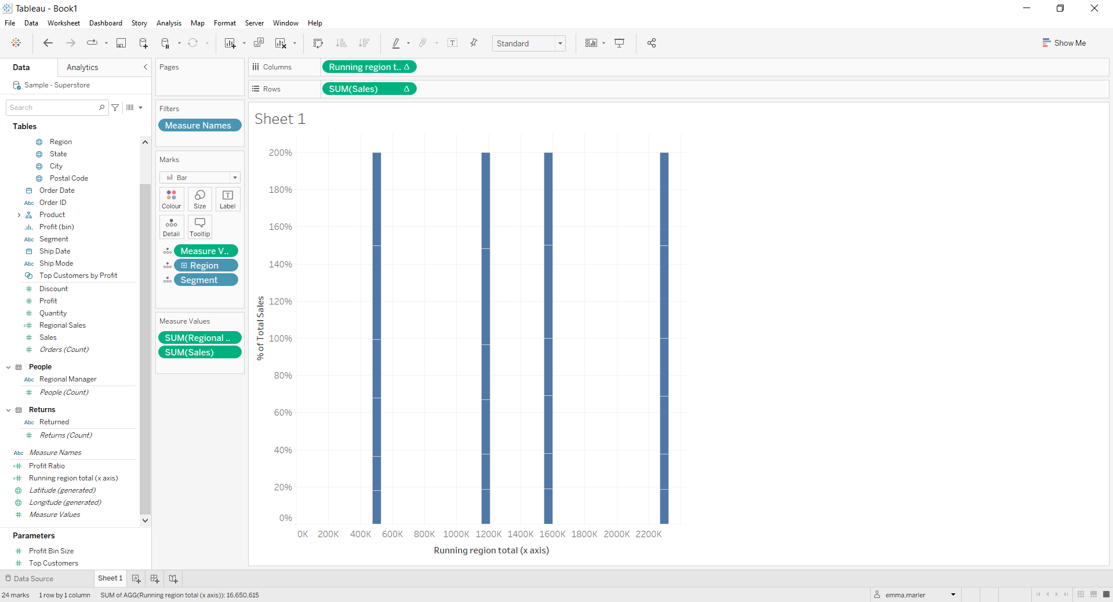Select the Swap Rows and Columns tool

pos(318,43)
